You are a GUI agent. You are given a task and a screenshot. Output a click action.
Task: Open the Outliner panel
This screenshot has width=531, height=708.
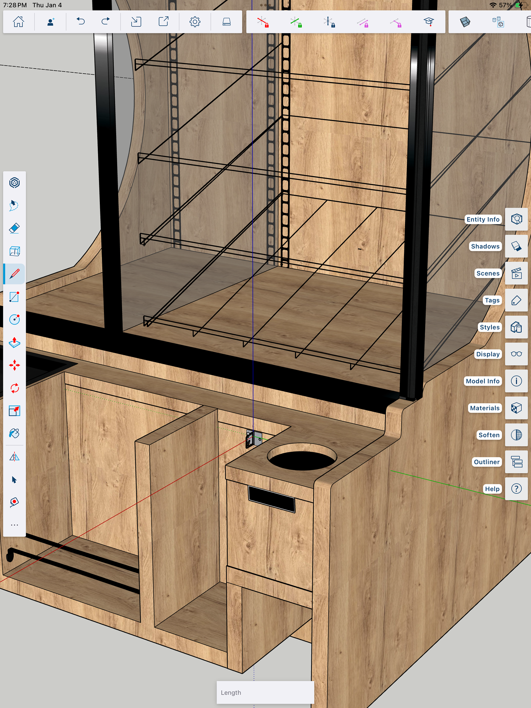pyautogui.click(x=516, y=462)
